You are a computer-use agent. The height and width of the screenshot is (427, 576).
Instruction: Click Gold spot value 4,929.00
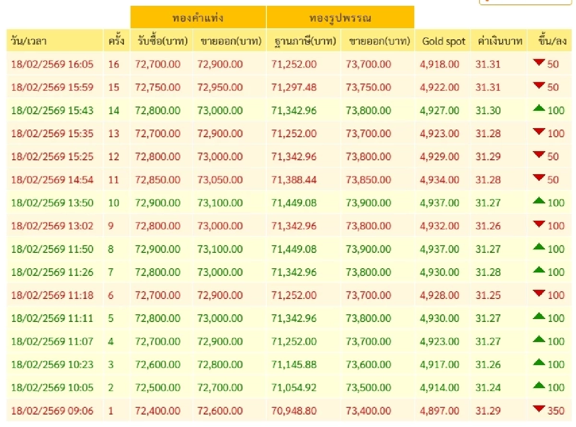point(440,156)
